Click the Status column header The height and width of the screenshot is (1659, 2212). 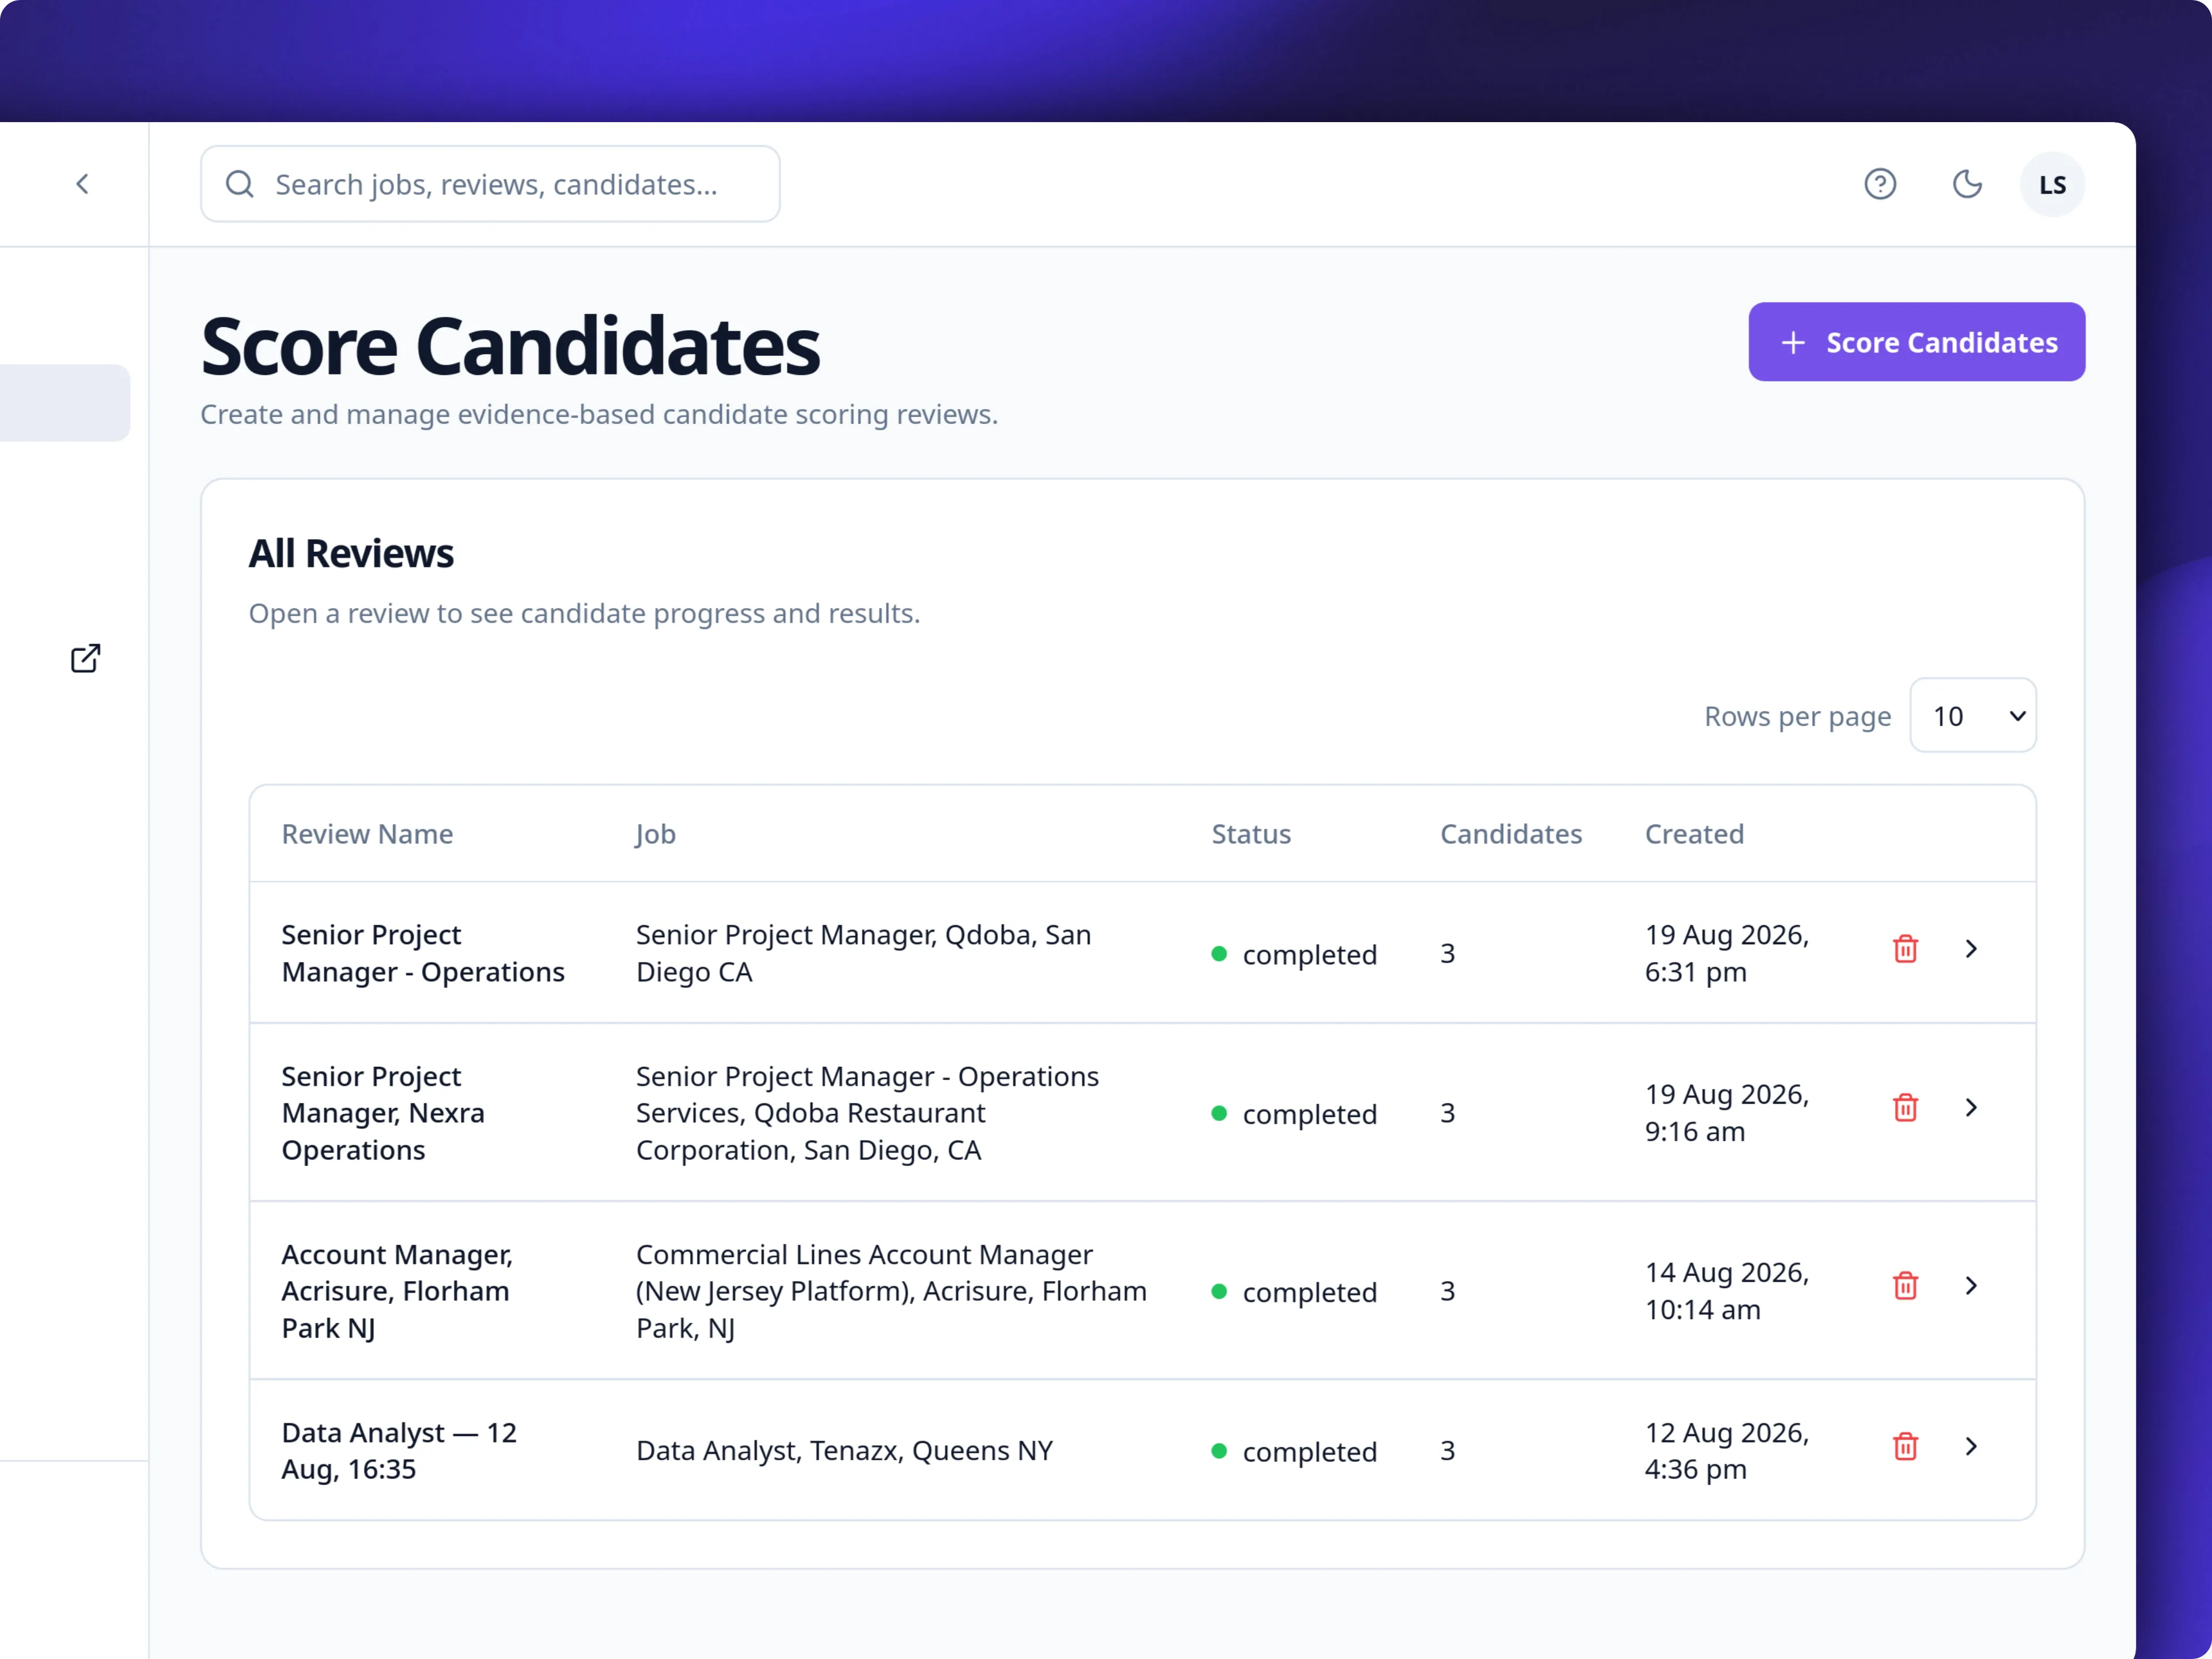1251,834
